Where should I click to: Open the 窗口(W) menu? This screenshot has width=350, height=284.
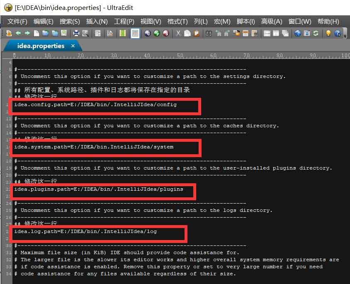[300, 22]
